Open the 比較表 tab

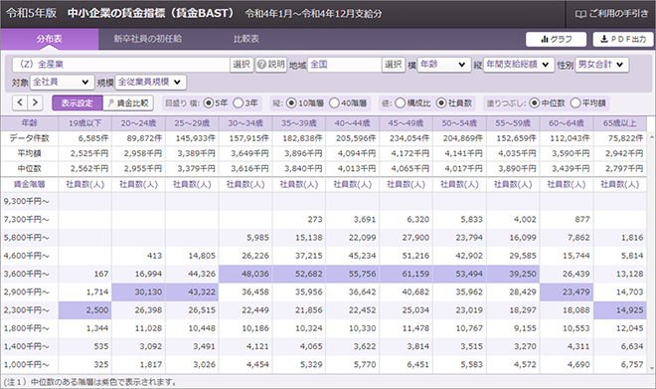pos(246,39)
